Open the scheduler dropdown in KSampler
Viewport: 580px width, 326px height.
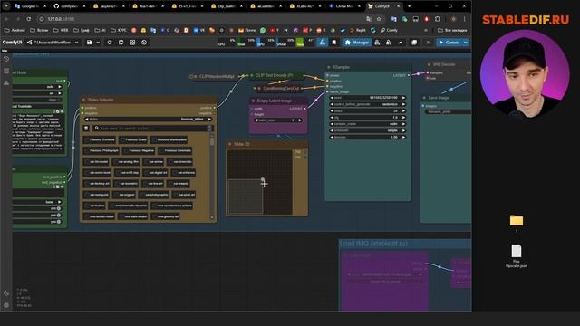368,130
